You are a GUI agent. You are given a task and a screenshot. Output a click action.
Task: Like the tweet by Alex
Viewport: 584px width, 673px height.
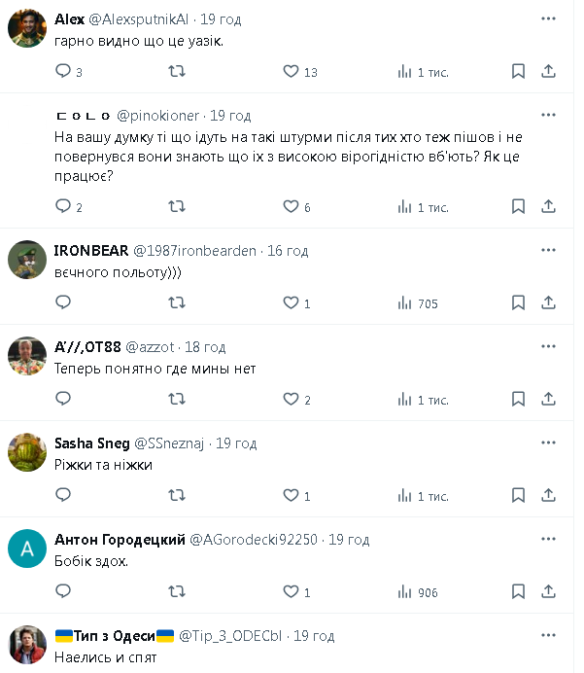[x=290, y=71]
